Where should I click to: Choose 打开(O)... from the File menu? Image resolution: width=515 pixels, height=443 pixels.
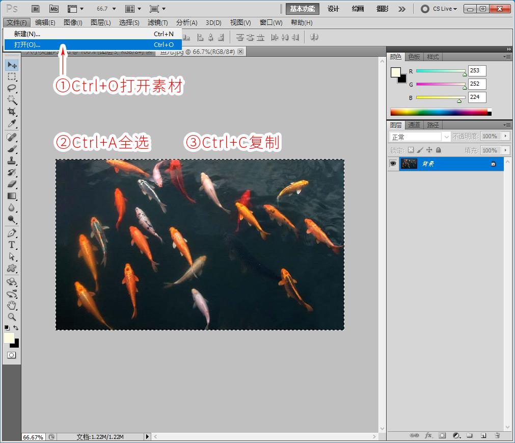click(x=93, y=45)
